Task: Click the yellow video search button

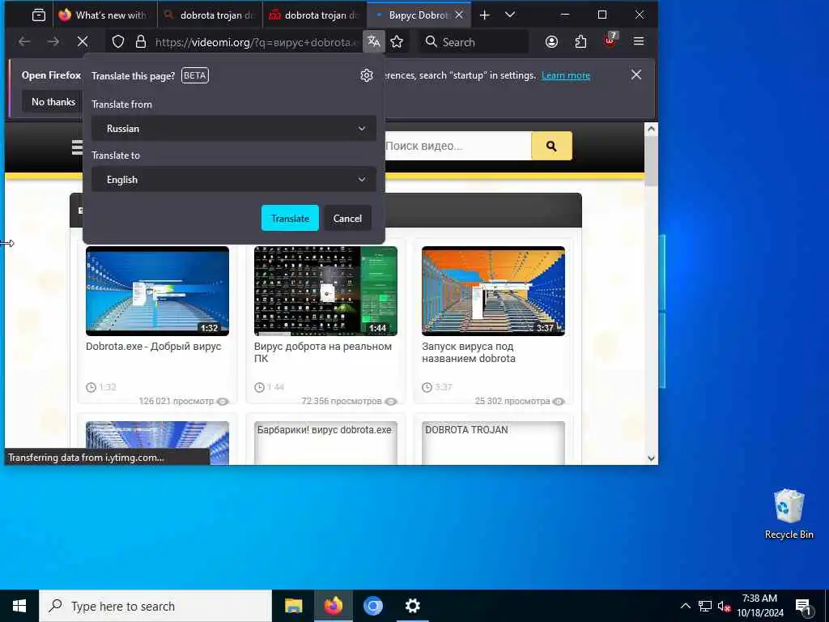Action: pos(551,146)
